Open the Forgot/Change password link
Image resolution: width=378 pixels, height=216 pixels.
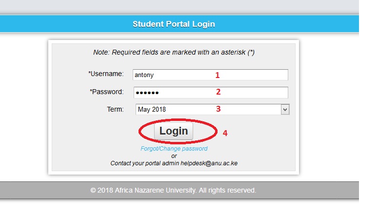coord(174,149)
